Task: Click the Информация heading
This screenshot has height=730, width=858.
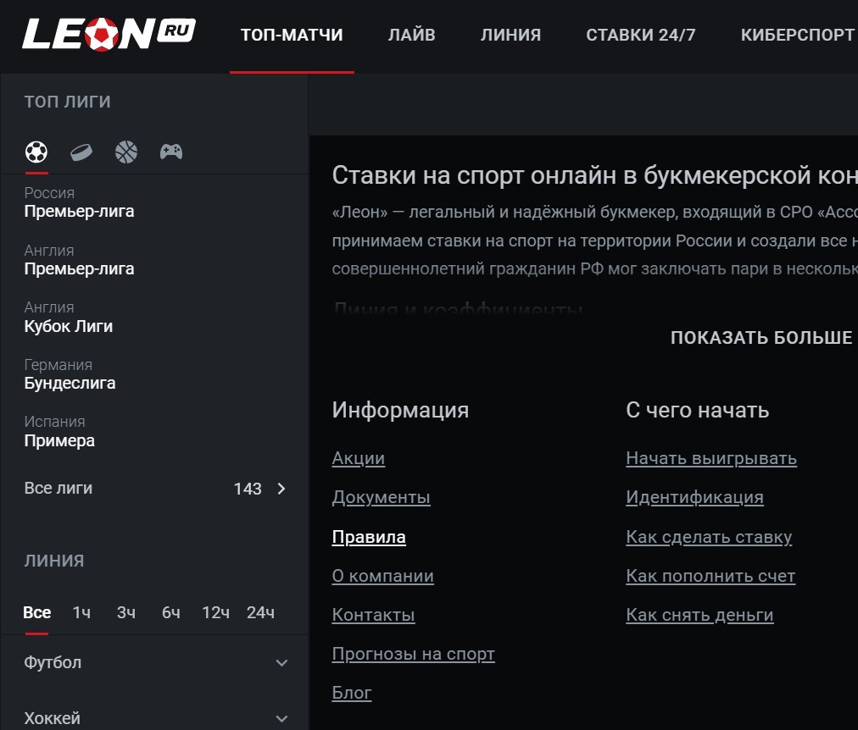Action: point(400,411)
